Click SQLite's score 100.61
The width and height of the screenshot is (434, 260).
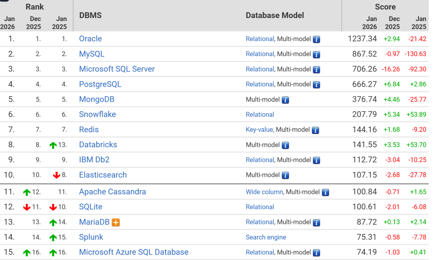click(364, 207)
